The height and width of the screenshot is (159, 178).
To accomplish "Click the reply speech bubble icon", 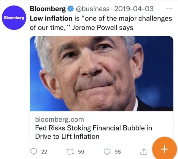I will click(x=34, y=152).
